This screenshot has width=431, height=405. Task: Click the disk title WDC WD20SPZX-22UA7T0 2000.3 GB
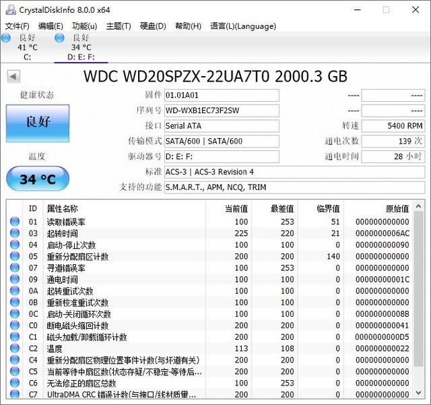(x=215, y=77)
